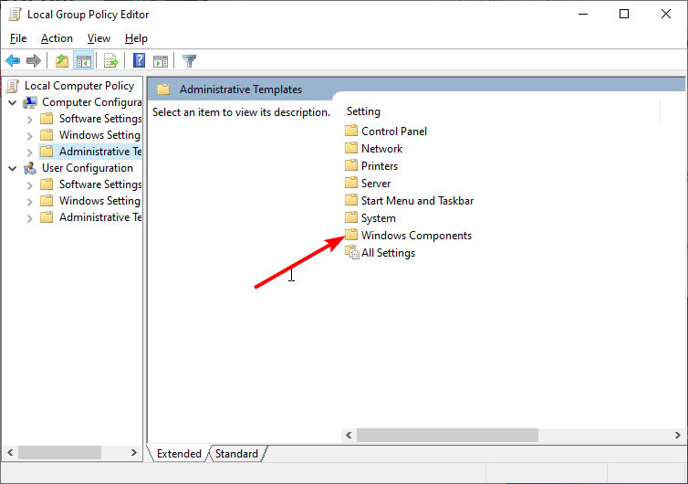Select Windows Settings label under User Configuration
This screenshot has width=688, height=484.
coord(100,201)
